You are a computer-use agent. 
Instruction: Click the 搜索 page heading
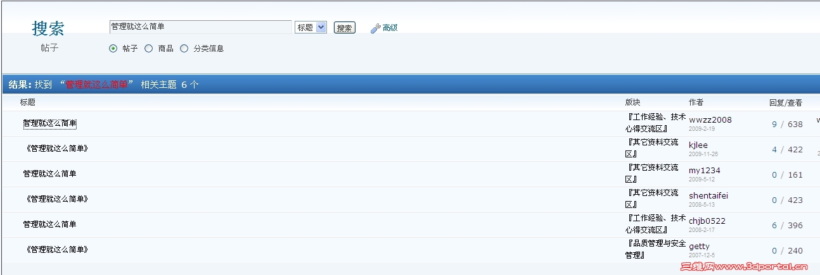pos(48,28)
